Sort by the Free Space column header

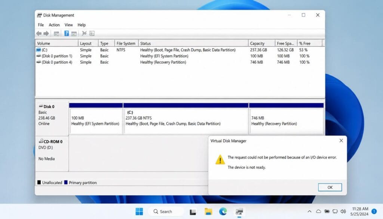coord(286,43)
